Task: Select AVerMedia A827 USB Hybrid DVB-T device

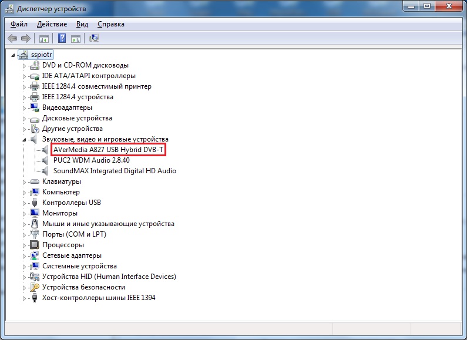Action: [107, 150]
